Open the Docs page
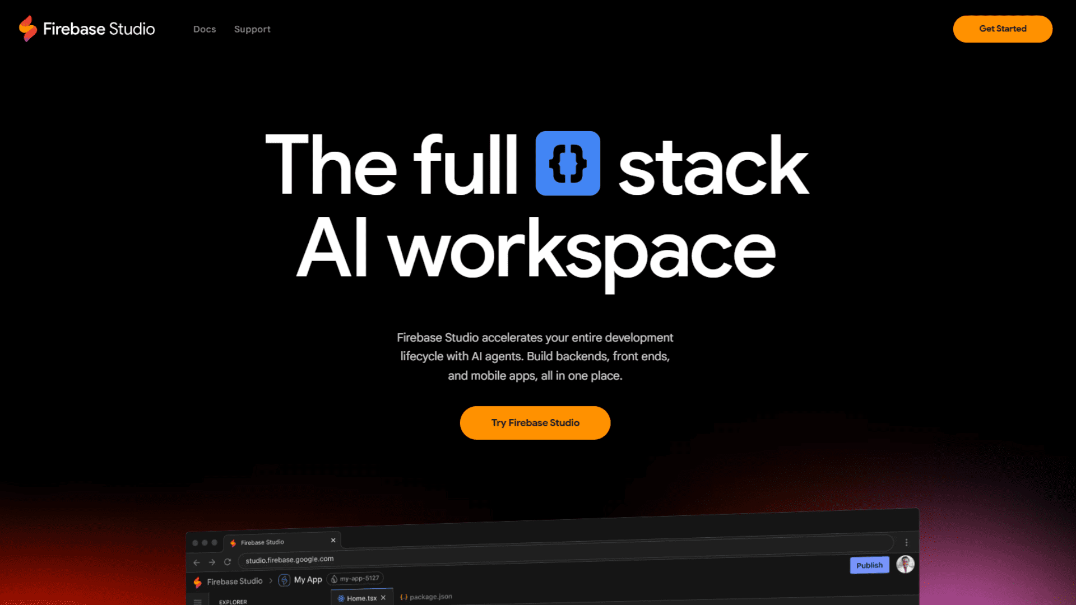 [205, 29]
